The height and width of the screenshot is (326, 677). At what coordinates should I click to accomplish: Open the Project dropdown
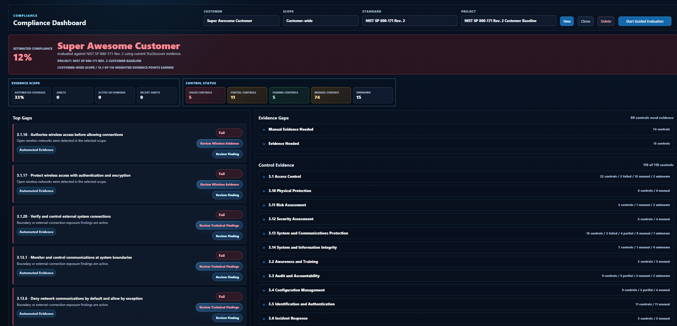pyautogui.click(x=508, y=21)
